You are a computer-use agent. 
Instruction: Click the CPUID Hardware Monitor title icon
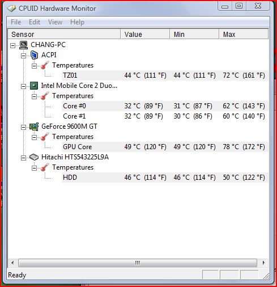pyautogui.click(x=11, y=9)
